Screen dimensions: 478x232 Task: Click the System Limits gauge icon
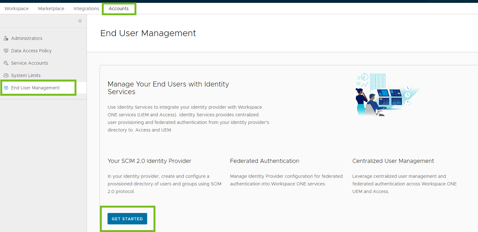click(6, 75)
